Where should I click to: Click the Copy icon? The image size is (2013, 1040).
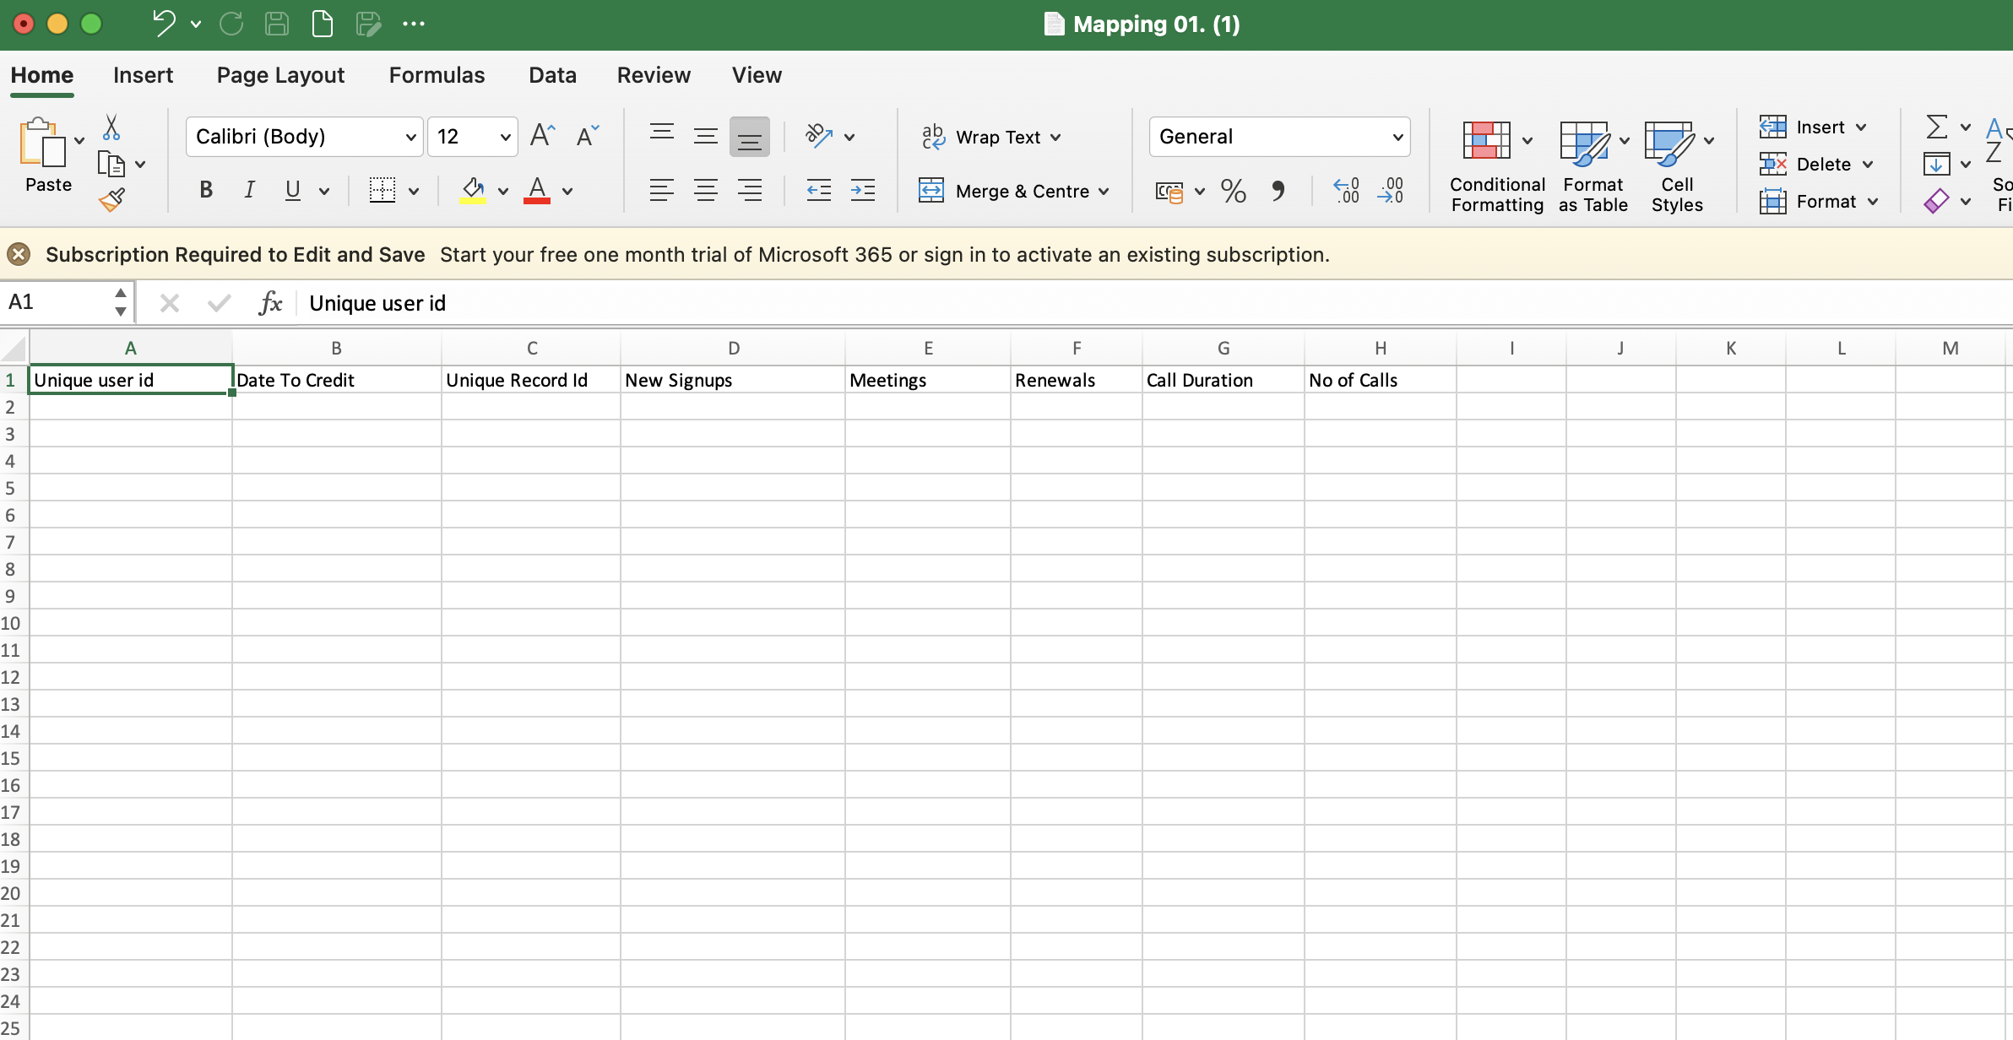click(x=111, y=164)
